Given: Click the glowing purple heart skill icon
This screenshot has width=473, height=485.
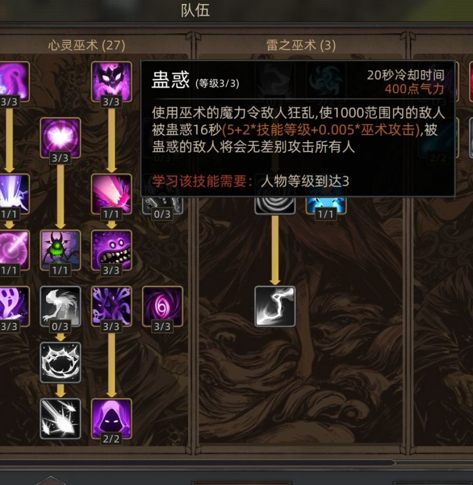Looking at the screenshot, I should 60,137.
